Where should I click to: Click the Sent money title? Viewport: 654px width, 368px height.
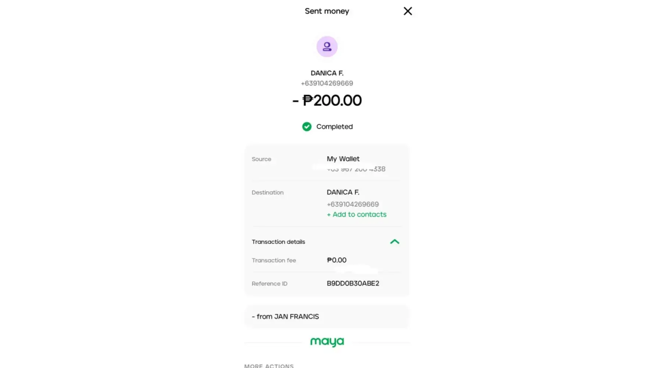coord(327,11)
